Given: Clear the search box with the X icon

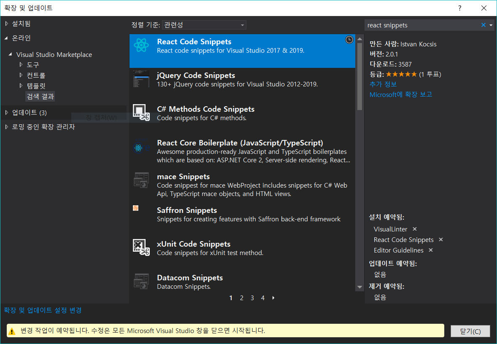Looking at the screenshot, I should (x=483, y=25).
